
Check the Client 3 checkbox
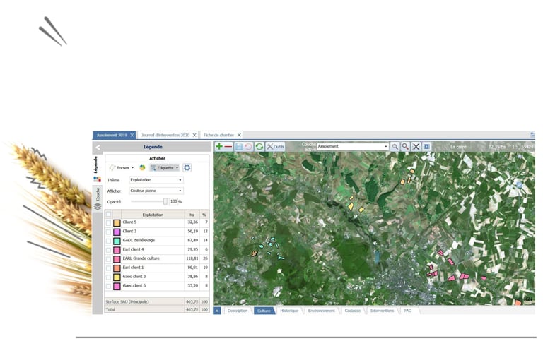click(x=108, y=232)
